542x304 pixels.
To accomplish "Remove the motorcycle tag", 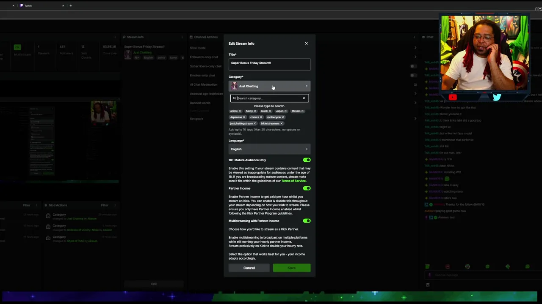I will pyautogui.click(x=283, y=117).
